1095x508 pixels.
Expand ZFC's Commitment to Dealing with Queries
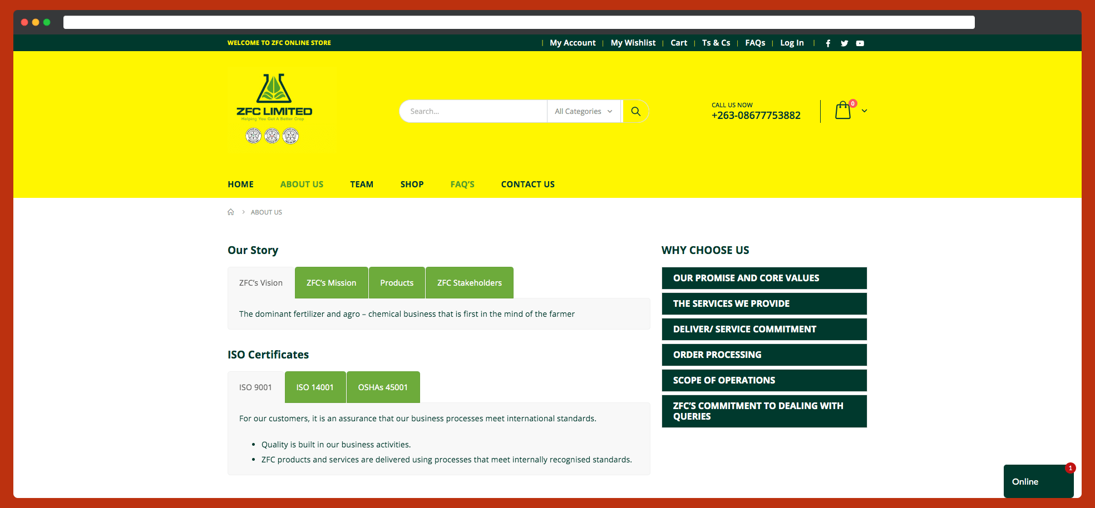[x=764, y=411]
